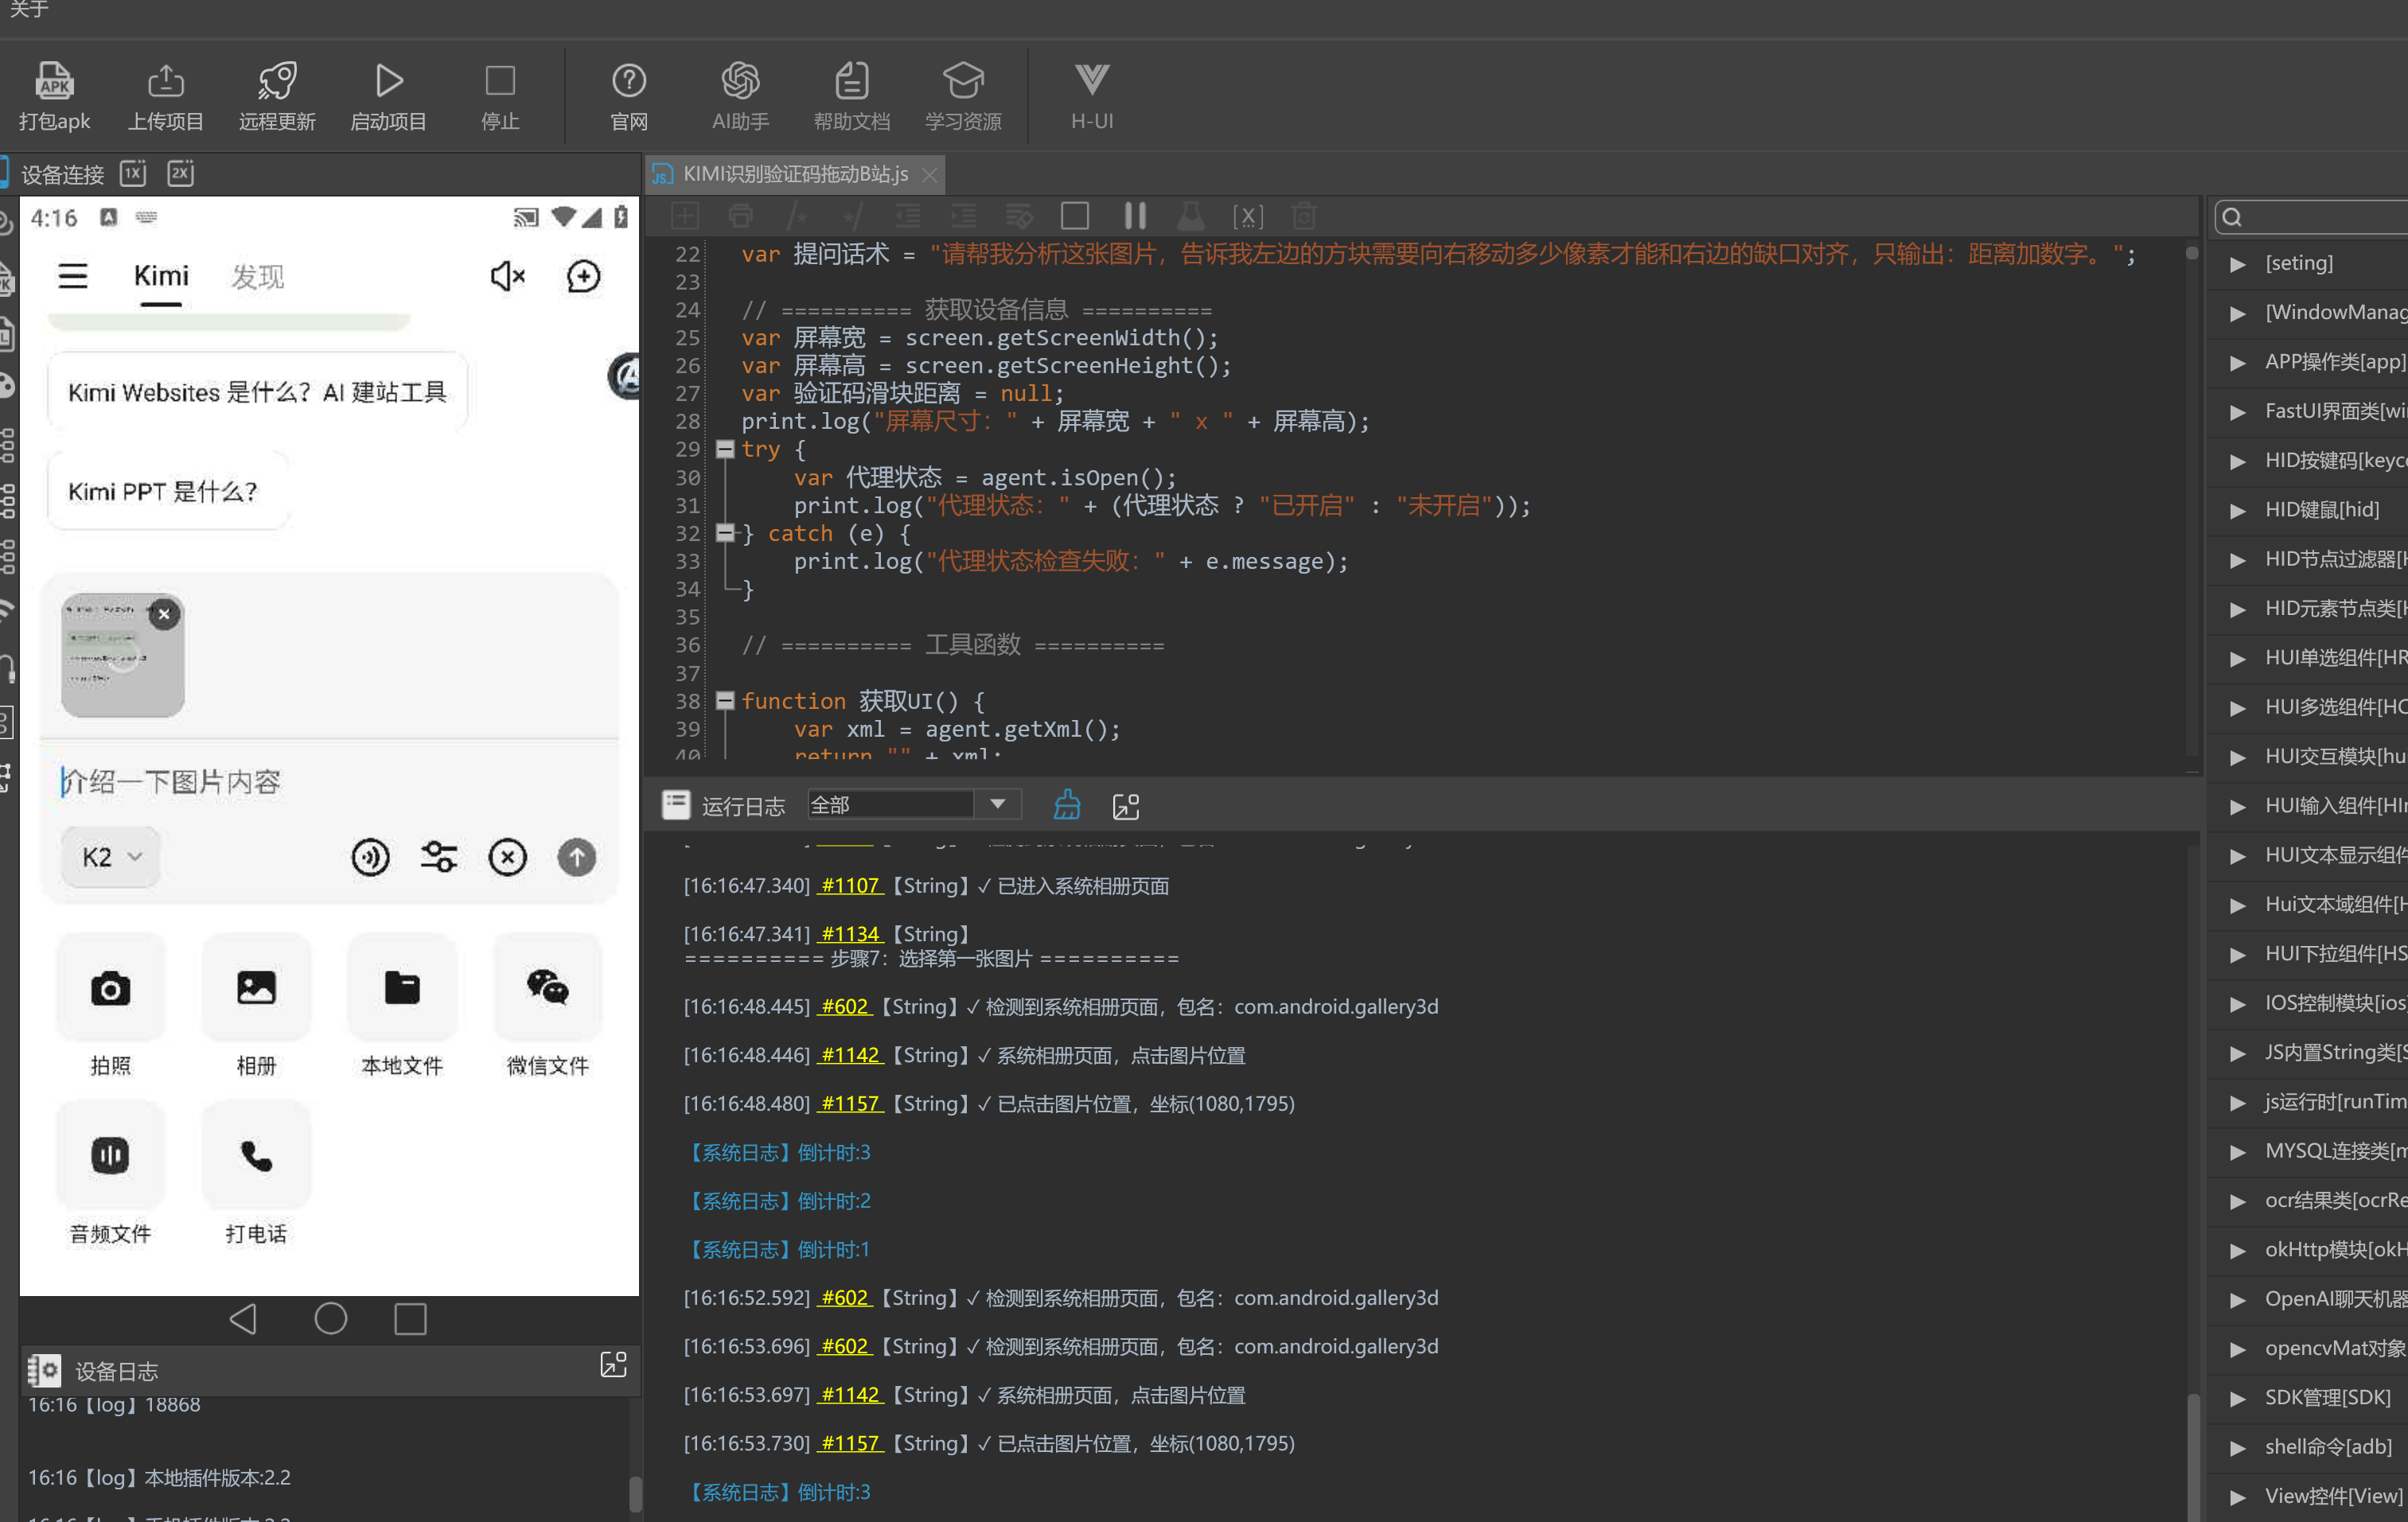Click the 打包apk toolbar icon
The height and width of the screenshot is (1522, 2408).
[x=54, y=81]
